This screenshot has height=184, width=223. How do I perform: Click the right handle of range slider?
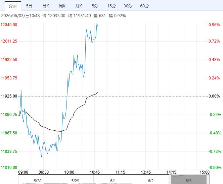click(208, 179)
